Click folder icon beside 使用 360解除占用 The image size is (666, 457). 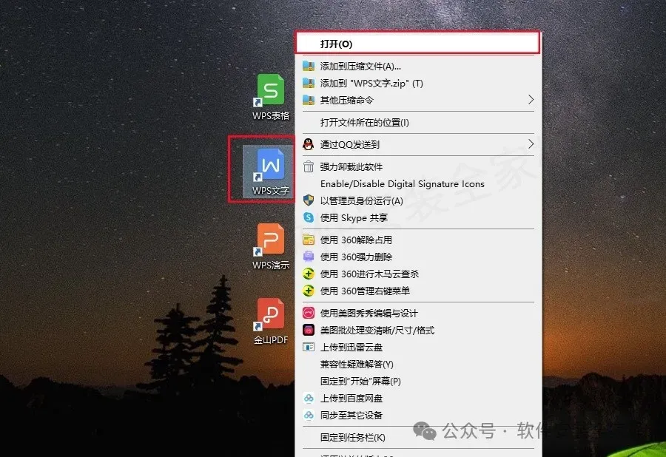click(x=309, y=240)
